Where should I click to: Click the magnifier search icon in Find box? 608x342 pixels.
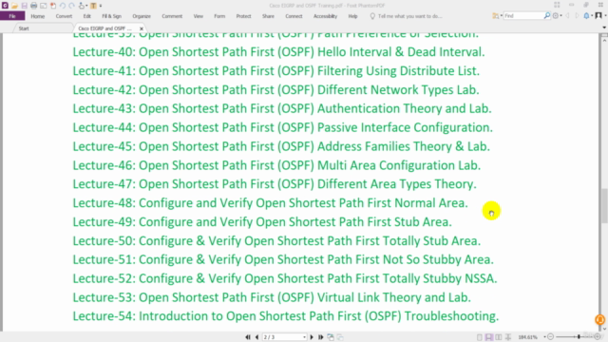(x=547, y=16)
